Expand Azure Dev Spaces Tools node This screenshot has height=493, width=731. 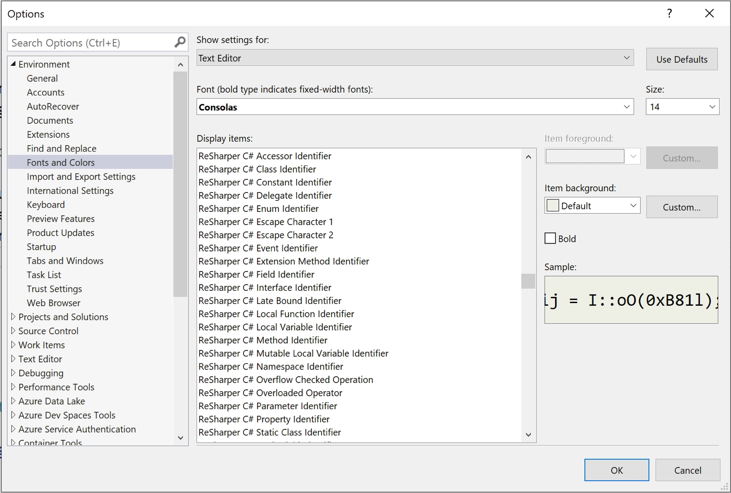point(13,415)
